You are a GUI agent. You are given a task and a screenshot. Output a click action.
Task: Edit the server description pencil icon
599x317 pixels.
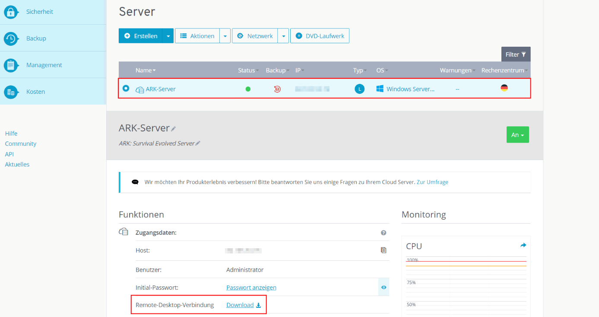click(x=198, y=144)
